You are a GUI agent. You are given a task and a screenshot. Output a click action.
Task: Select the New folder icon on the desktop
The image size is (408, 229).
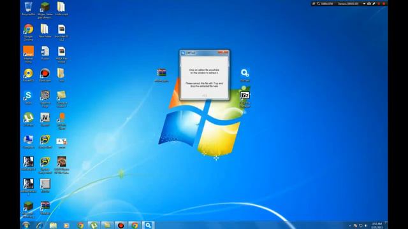tap(45, 31)
